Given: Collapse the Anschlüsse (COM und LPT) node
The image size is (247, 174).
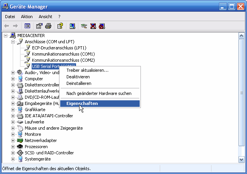Looking at the screenshot, I should point(13,42).
